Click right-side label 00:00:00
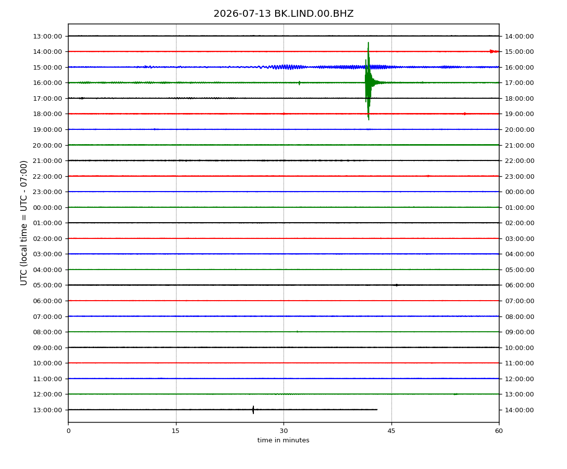567x469 pixels. [520, 192]
